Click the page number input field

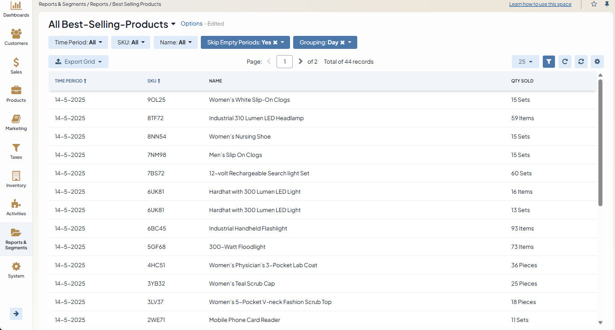click(285, 62)
